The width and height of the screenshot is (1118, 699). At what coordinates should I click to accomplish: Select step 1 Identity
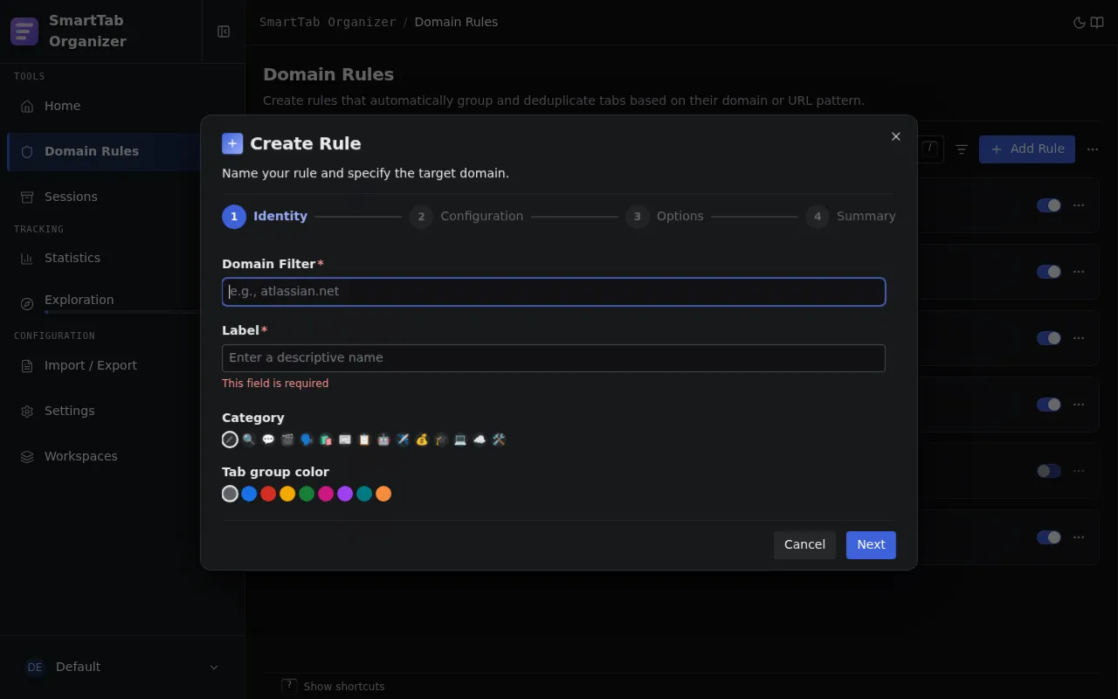click(265, 217)
